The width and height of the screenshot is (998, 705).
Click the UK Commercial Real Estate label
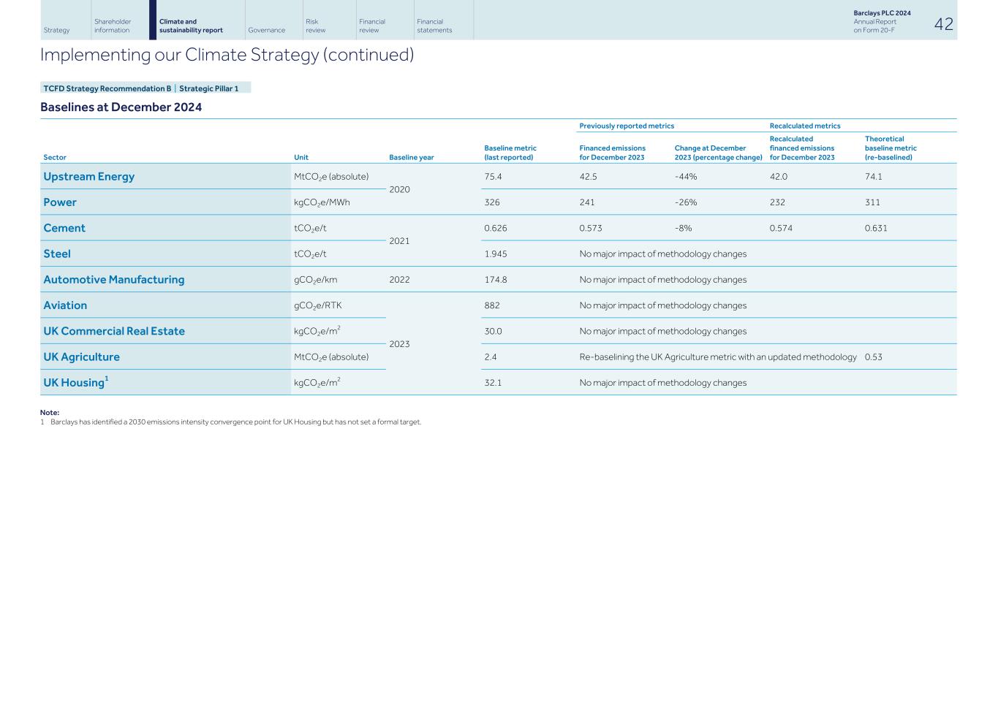click(114, 330)
